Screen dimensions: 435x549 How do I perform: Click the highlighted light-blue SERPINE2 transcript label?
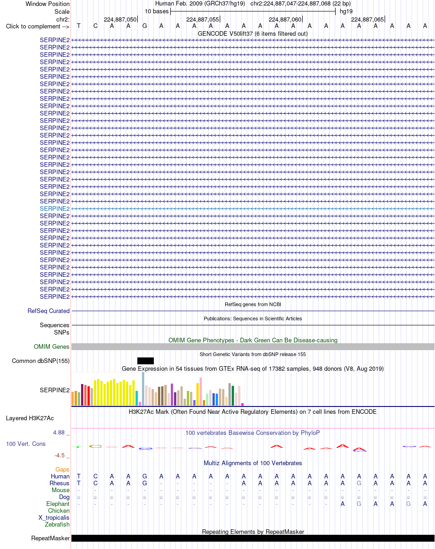pyautogui.click(x=54, y=209)
